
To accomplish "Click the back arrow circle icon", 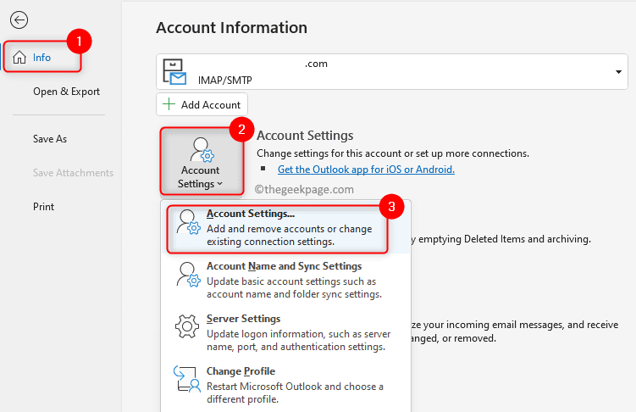I will click(x=19, y=19).
